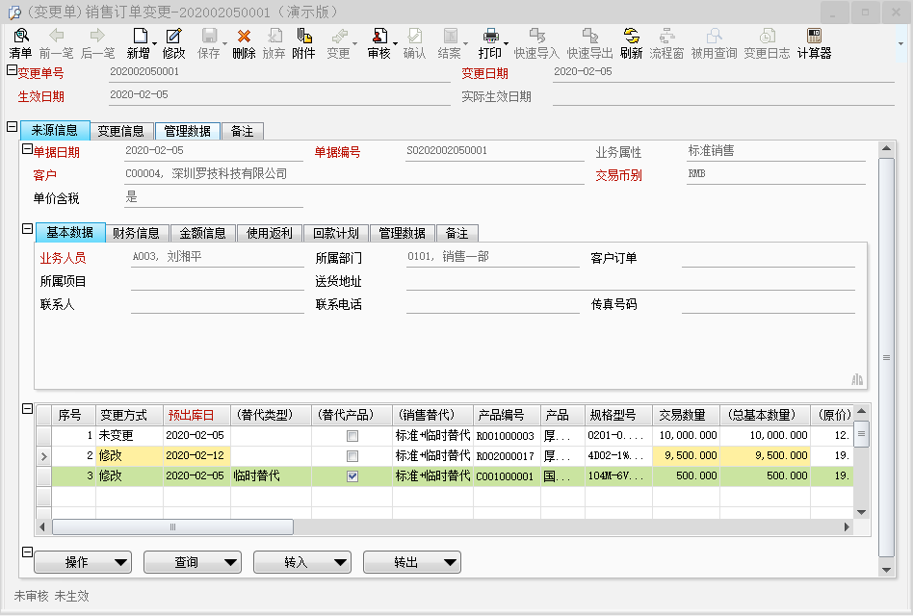Click the grid horizontal scrollbar thumb
This screenshot has height=616, width=913.
click(173, 527)
